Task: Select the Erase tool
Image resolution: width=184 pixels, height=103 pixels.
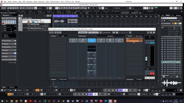Action: pos(64,8)
